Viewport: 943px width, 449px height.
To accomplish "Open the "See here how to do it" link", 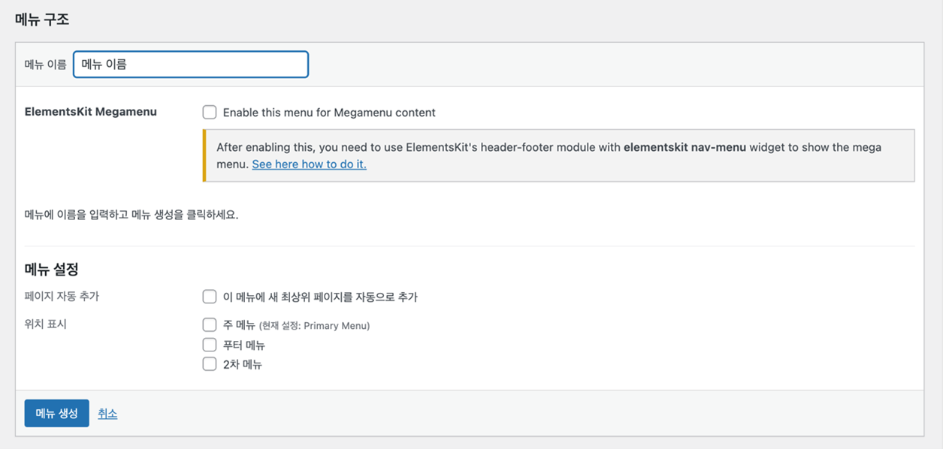I will 309,164.
